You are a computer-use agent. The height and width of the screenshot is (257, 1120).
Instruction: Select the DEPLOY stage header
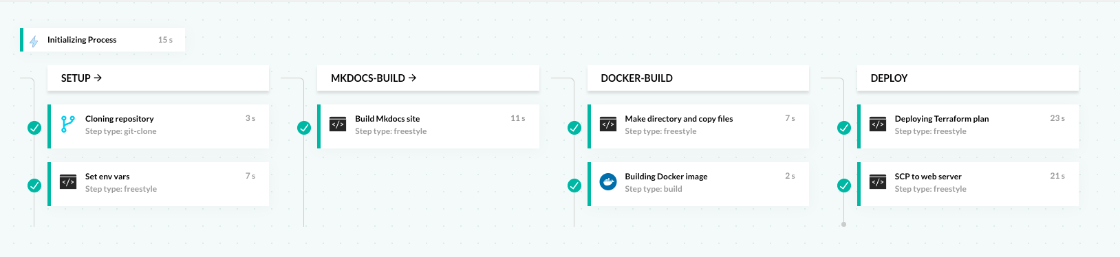click(x=968, y=78)
